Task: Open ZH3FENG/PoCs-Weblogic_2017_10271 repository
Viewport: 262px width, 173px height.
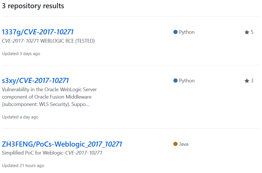Action: pyautogui.click(x=62, y=144)
